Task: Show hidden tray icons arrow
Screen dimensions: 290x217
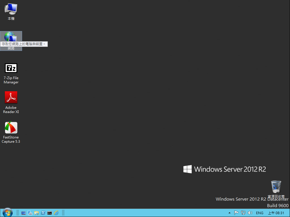Action: point(229,213)
